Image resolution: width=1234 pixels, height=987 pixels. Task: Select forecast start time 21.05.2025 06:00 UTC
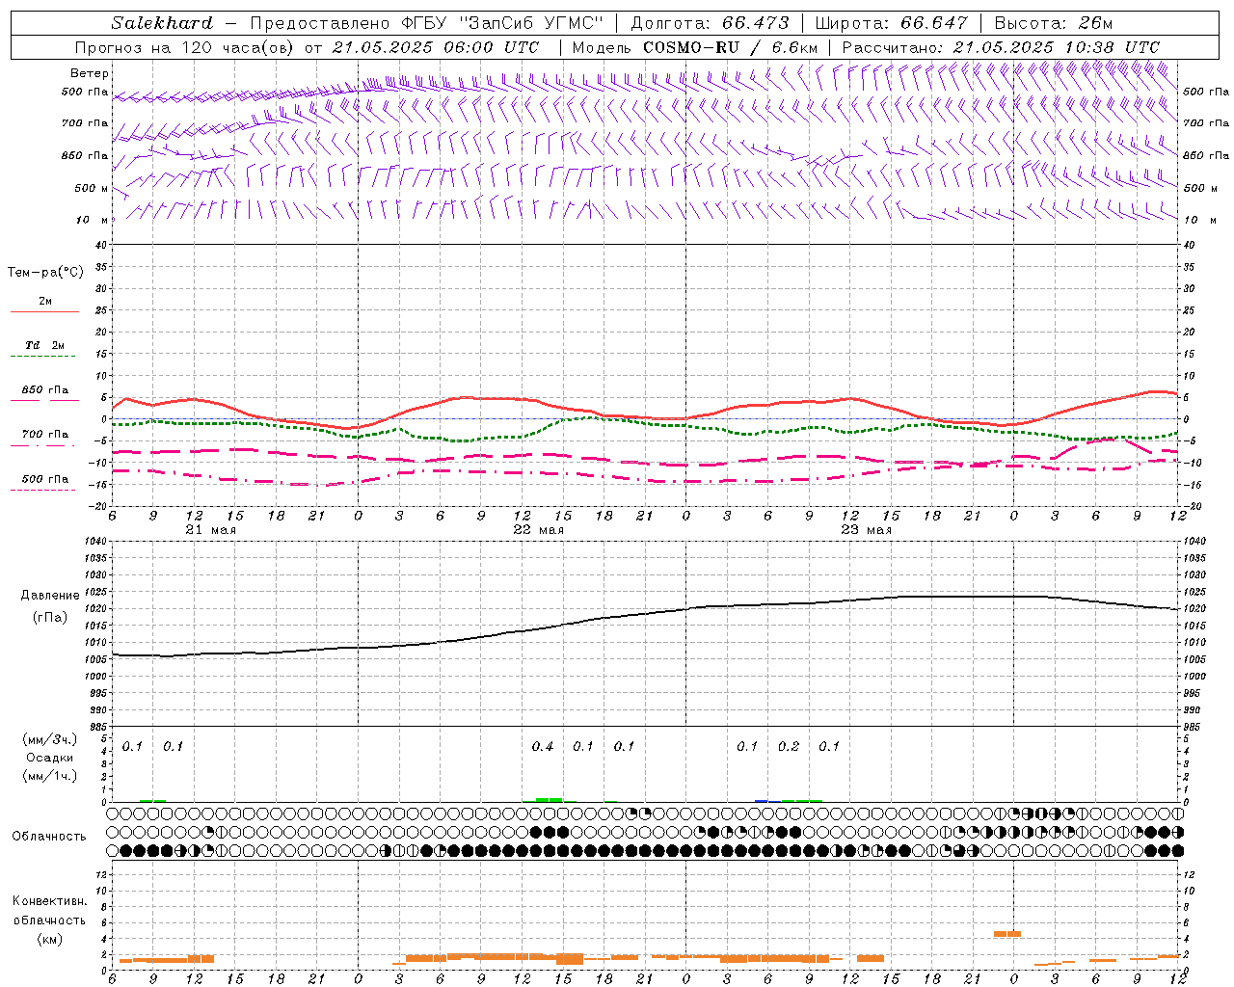tap(435, 47)
